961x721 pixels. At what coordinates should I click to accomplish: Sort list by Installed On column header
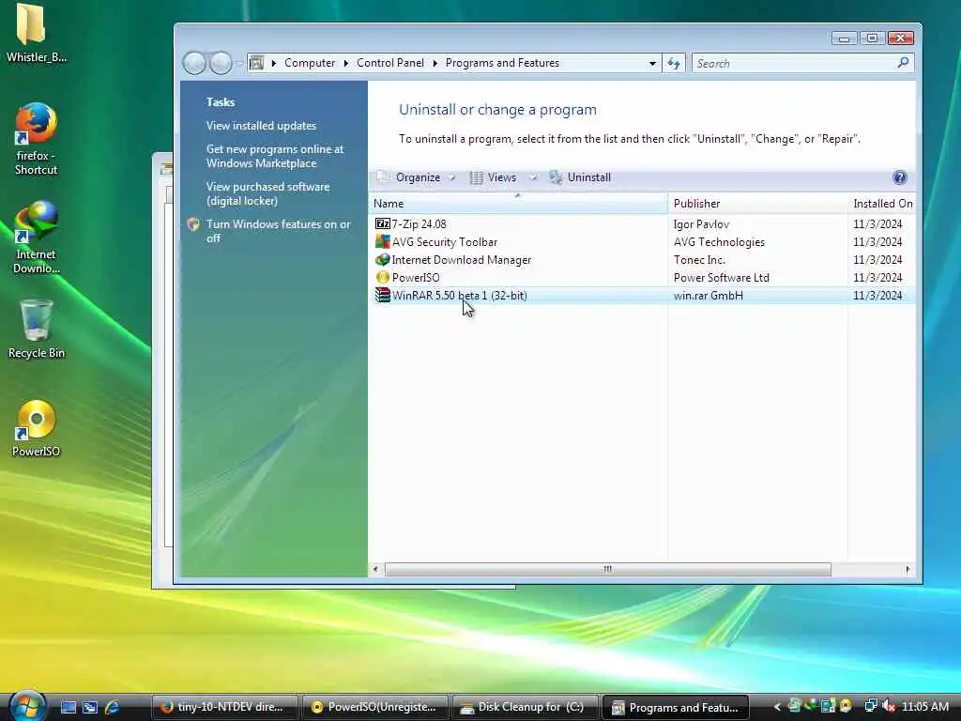point(882,204)
